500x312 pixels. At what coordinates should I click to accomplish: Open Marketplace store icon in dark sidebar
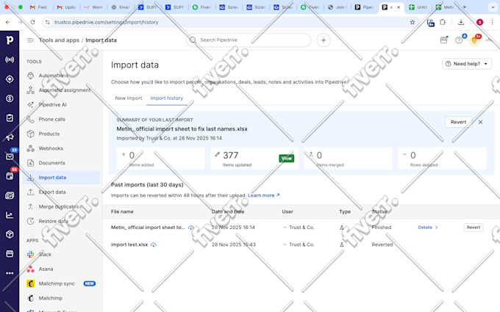(10, 254)
